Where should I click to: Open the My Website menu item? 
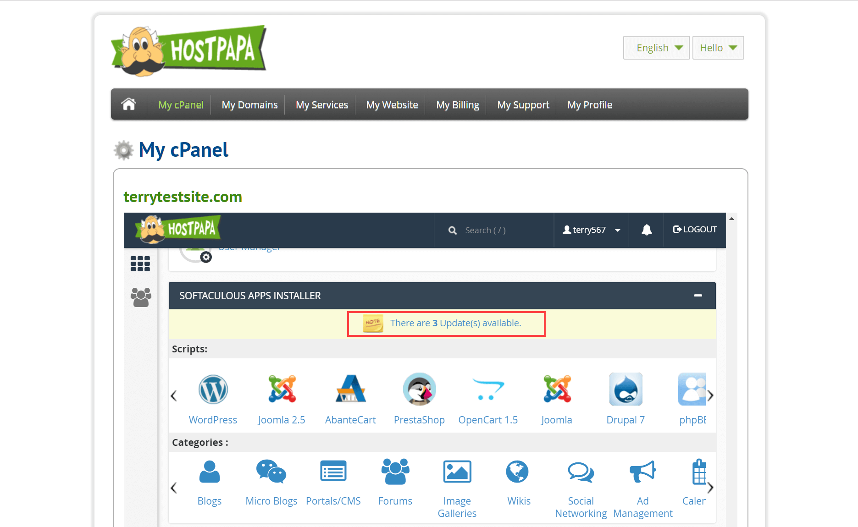(392, 105)
